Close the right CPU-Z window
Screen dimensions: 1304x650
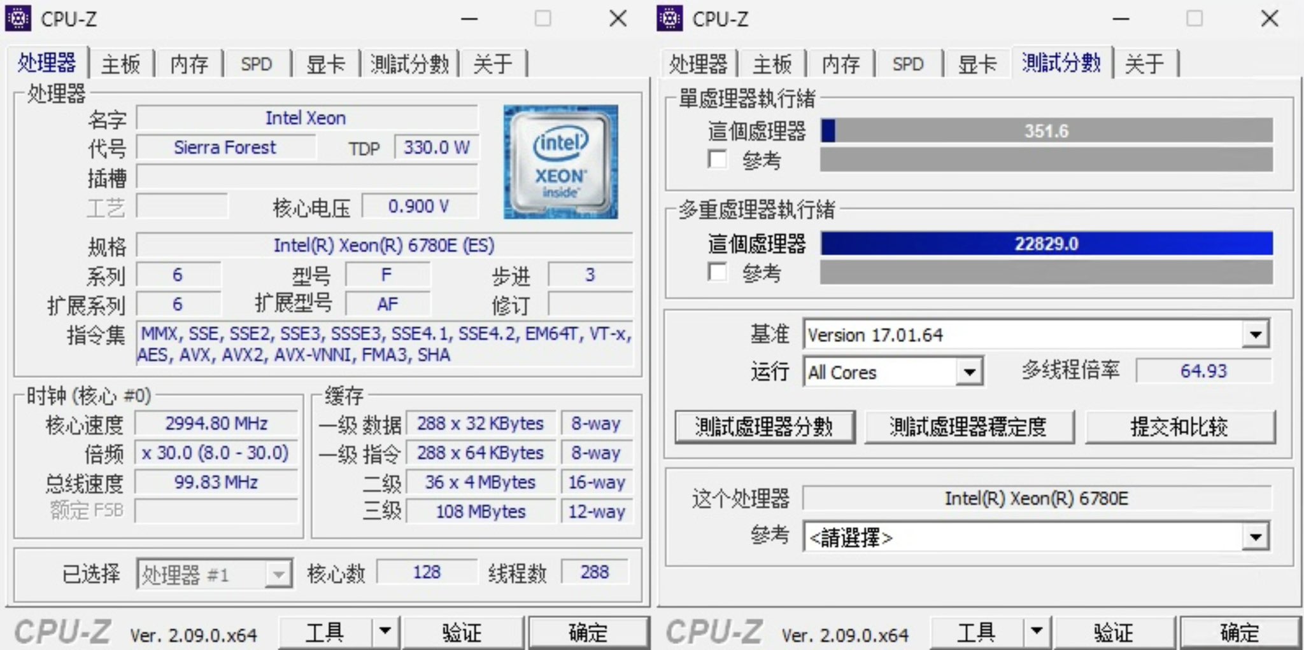pyautogui.click(x=1270, y=18)
